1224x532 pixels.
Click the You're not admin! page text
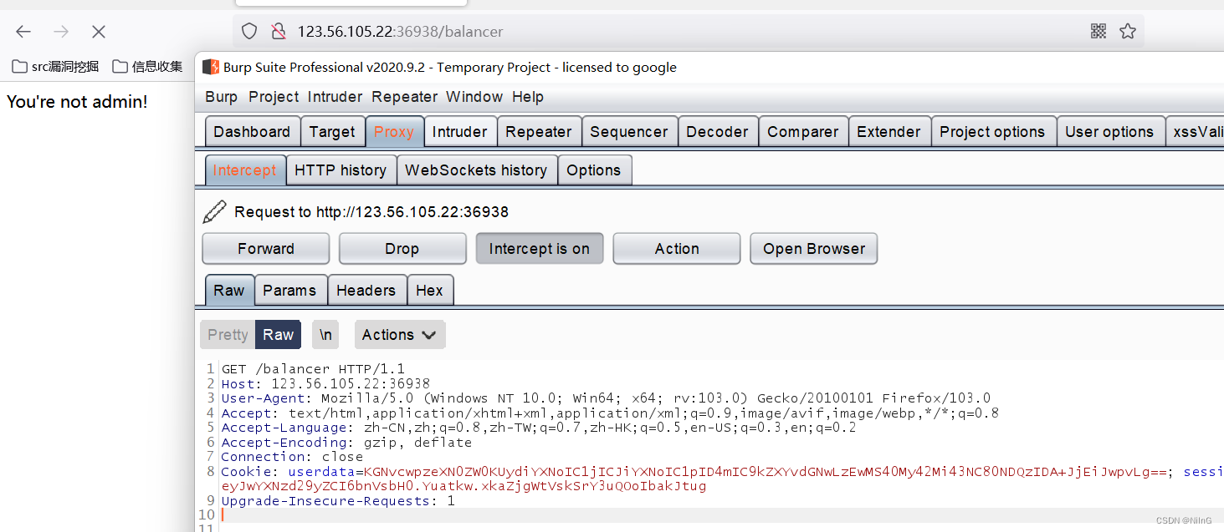[x=77, y=102]
